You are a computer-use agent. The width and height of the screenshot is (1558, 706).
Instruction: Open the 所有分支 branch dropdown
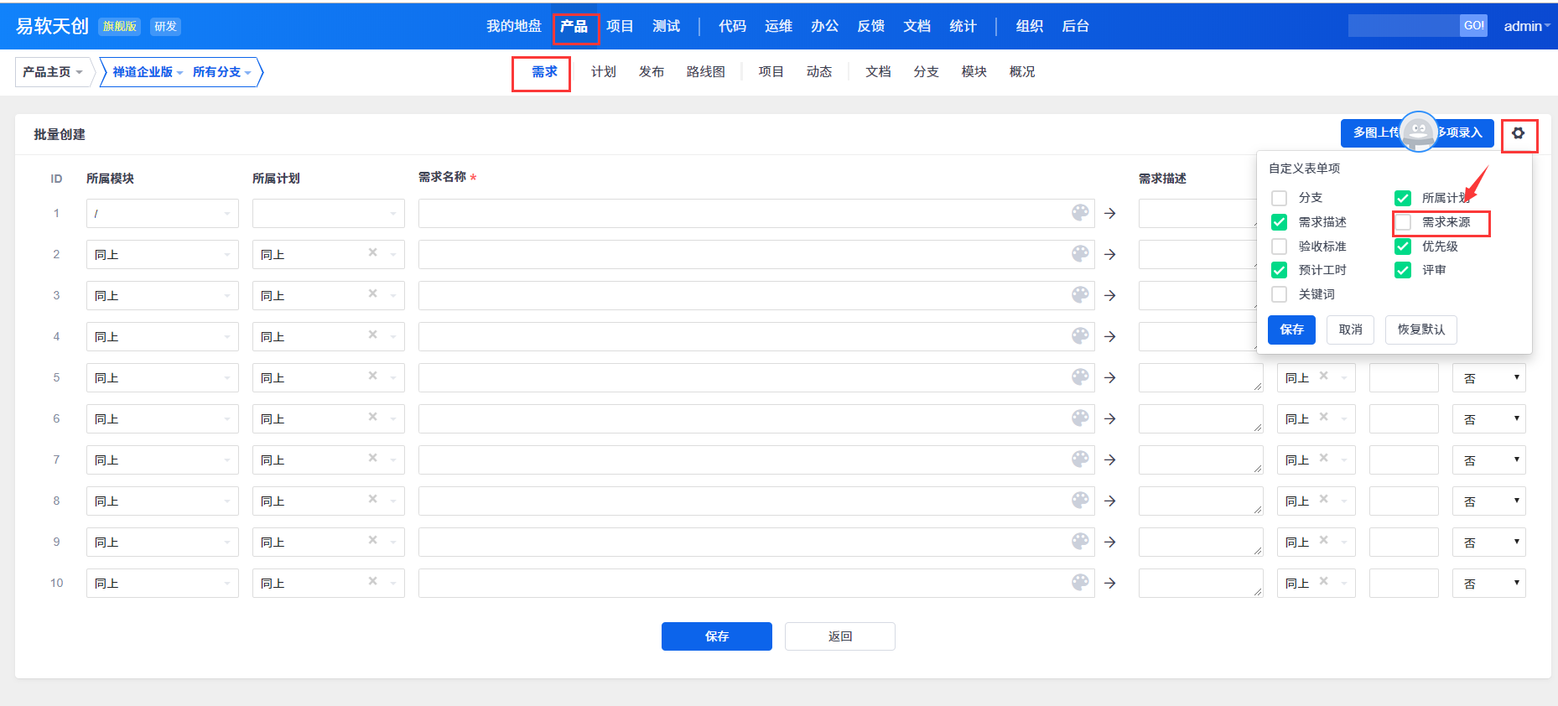coord(221,72)
